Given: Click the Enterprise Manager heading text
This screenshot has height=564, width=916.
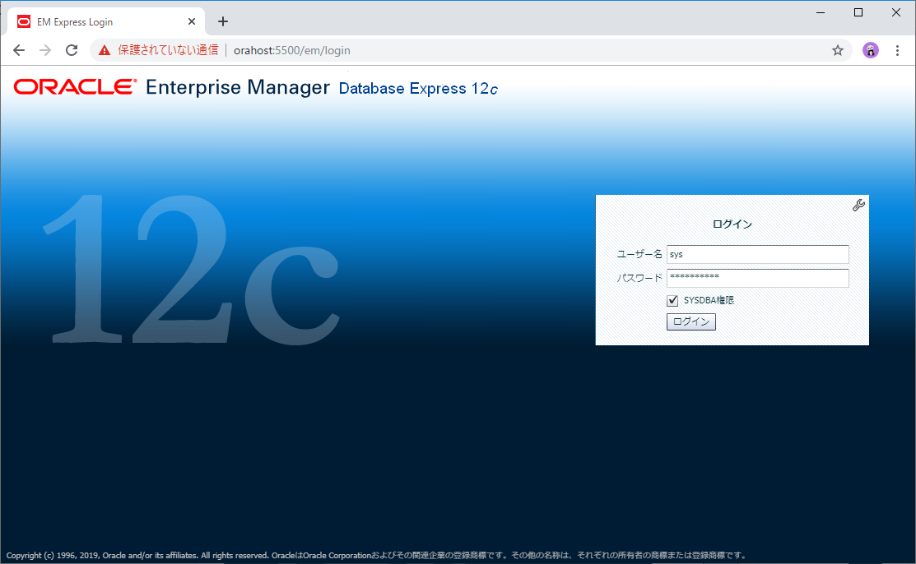Looking at the screenshot, I should pyautogui.click(x=238, y=87).
